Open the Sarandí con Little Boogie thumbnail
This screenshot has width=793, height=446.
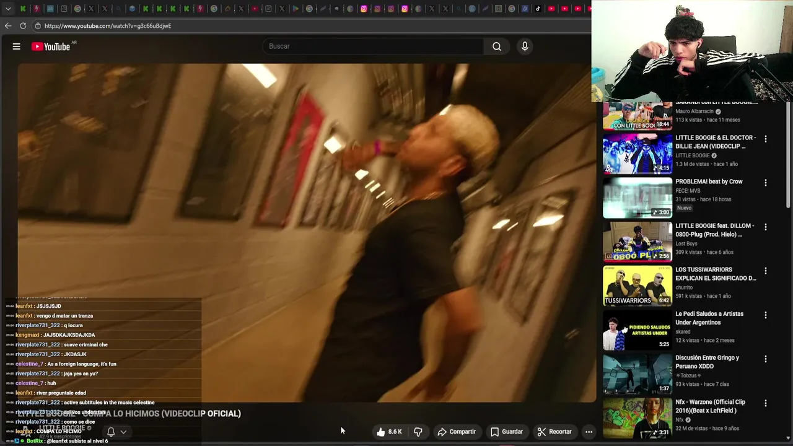coord(637,116)
